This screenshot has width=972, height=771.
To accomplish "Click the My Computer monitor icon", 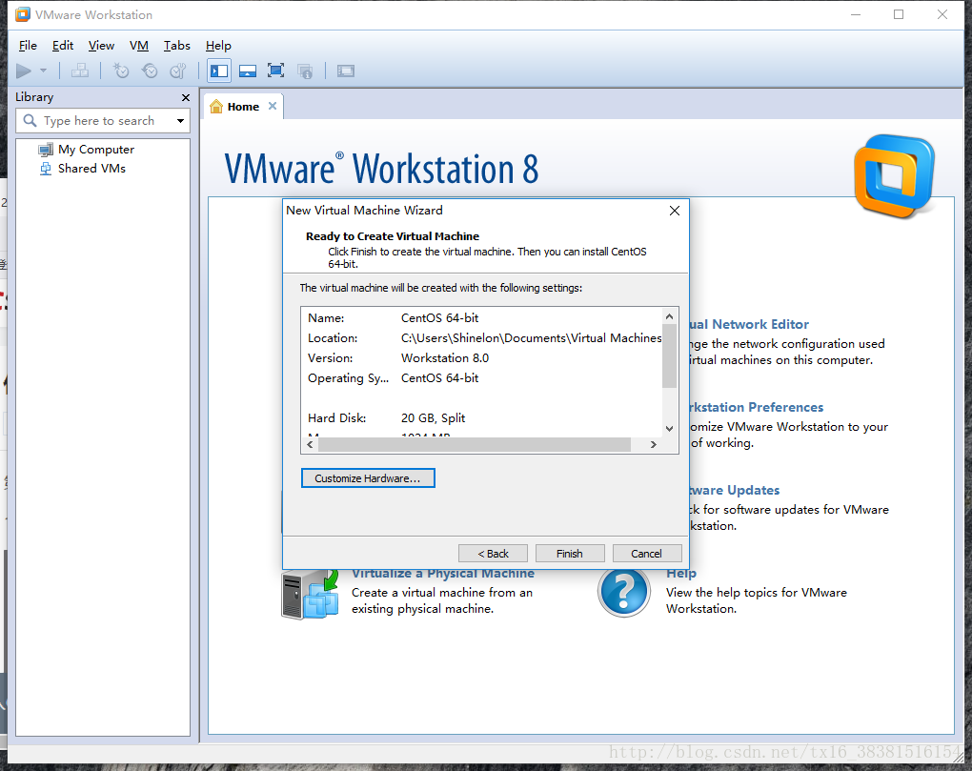I will [46, 150].
